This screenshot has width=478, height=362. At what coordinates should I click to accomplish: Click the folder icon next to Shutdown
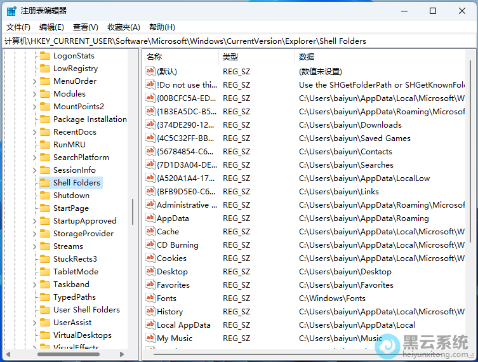pos(45,196)
